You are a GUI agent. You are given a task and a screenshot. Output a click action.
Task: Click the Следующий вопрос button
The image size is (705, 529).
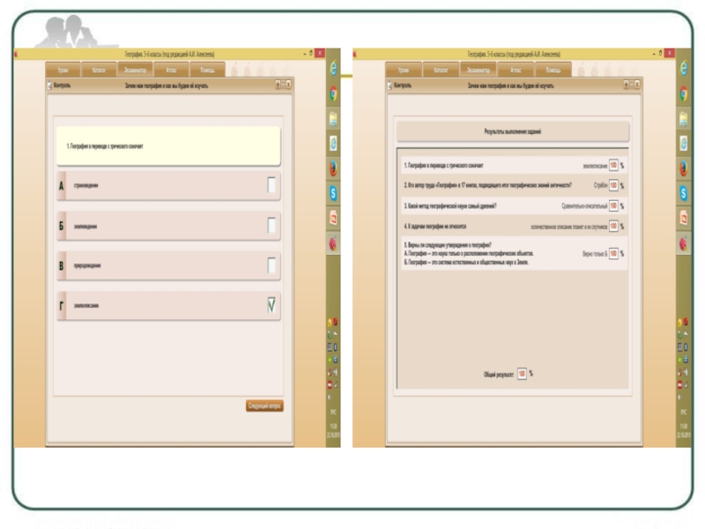tap(264, 406)
